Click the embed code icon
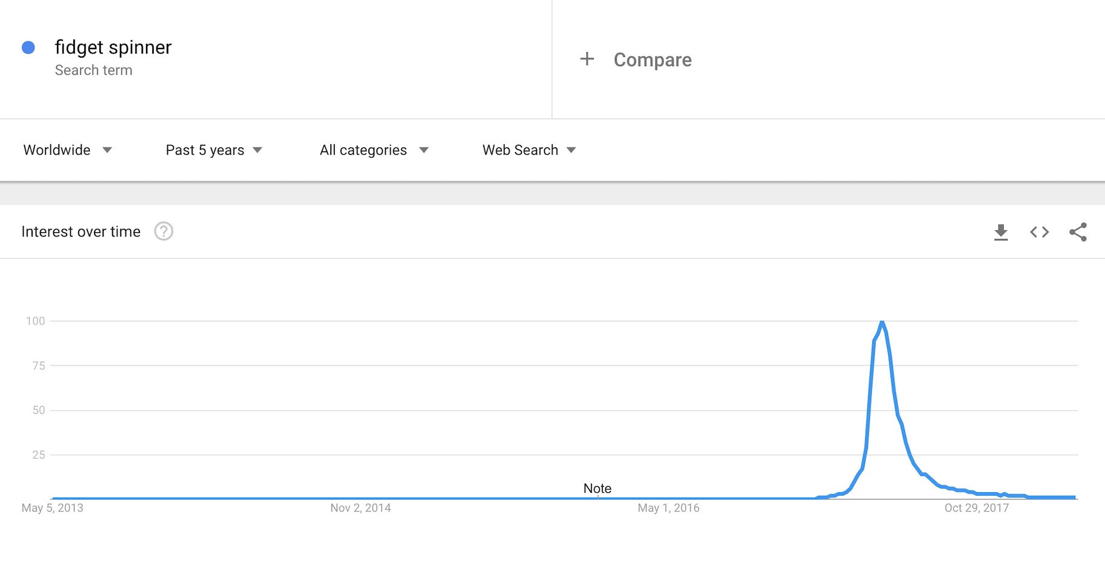 [x=1040, y=232]
